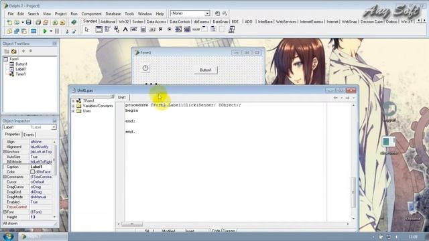Pick the CheckBox component in palette
The width and height of the screenshot is (429, 241).
[x=161, y=29]
